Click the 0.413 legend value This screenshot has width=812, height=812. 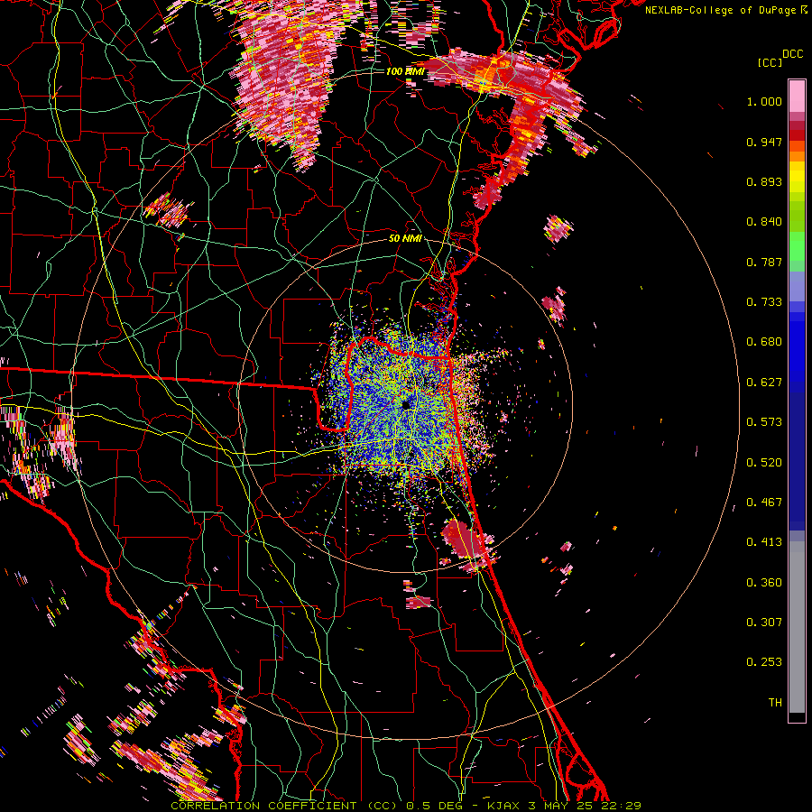(x=764, y=542)
